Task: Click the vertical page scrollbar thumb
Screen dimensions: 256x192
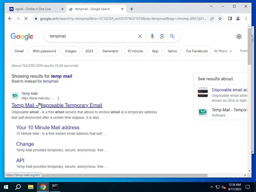Action: [x=249, y=46]
